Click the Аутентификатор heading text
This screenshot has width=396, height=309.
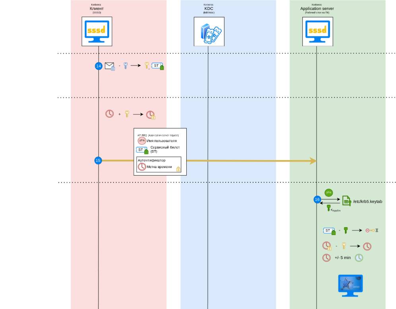click(x=151, y=160)
